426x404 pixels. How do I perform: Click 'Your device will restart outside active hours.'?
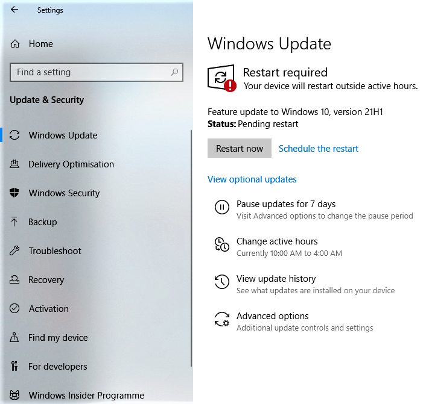331,86
